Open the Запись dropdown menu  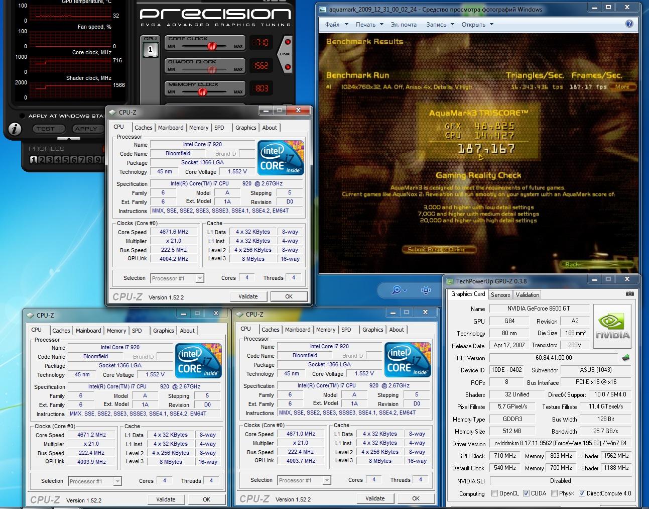[440, 24]
